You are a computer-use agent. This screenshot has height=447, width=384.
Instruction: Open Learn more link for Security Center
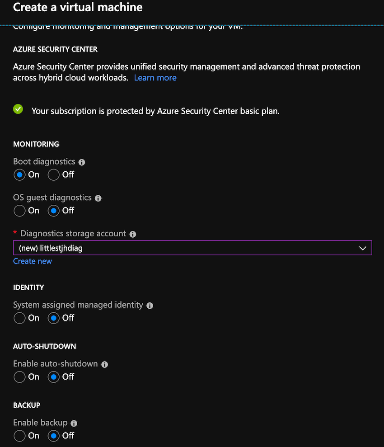[x=155, y=78]
